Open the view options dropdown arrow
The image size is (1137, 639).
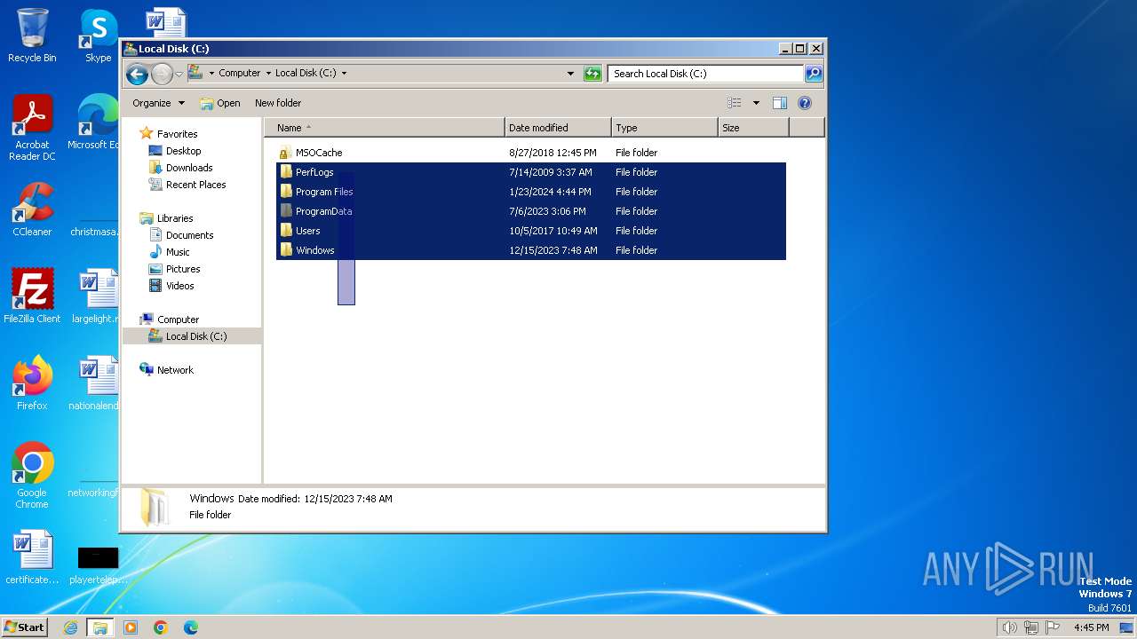(x=756, y=103)
